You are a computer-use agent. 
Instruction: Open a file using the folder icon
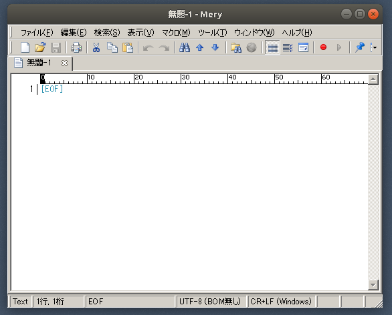40,47
